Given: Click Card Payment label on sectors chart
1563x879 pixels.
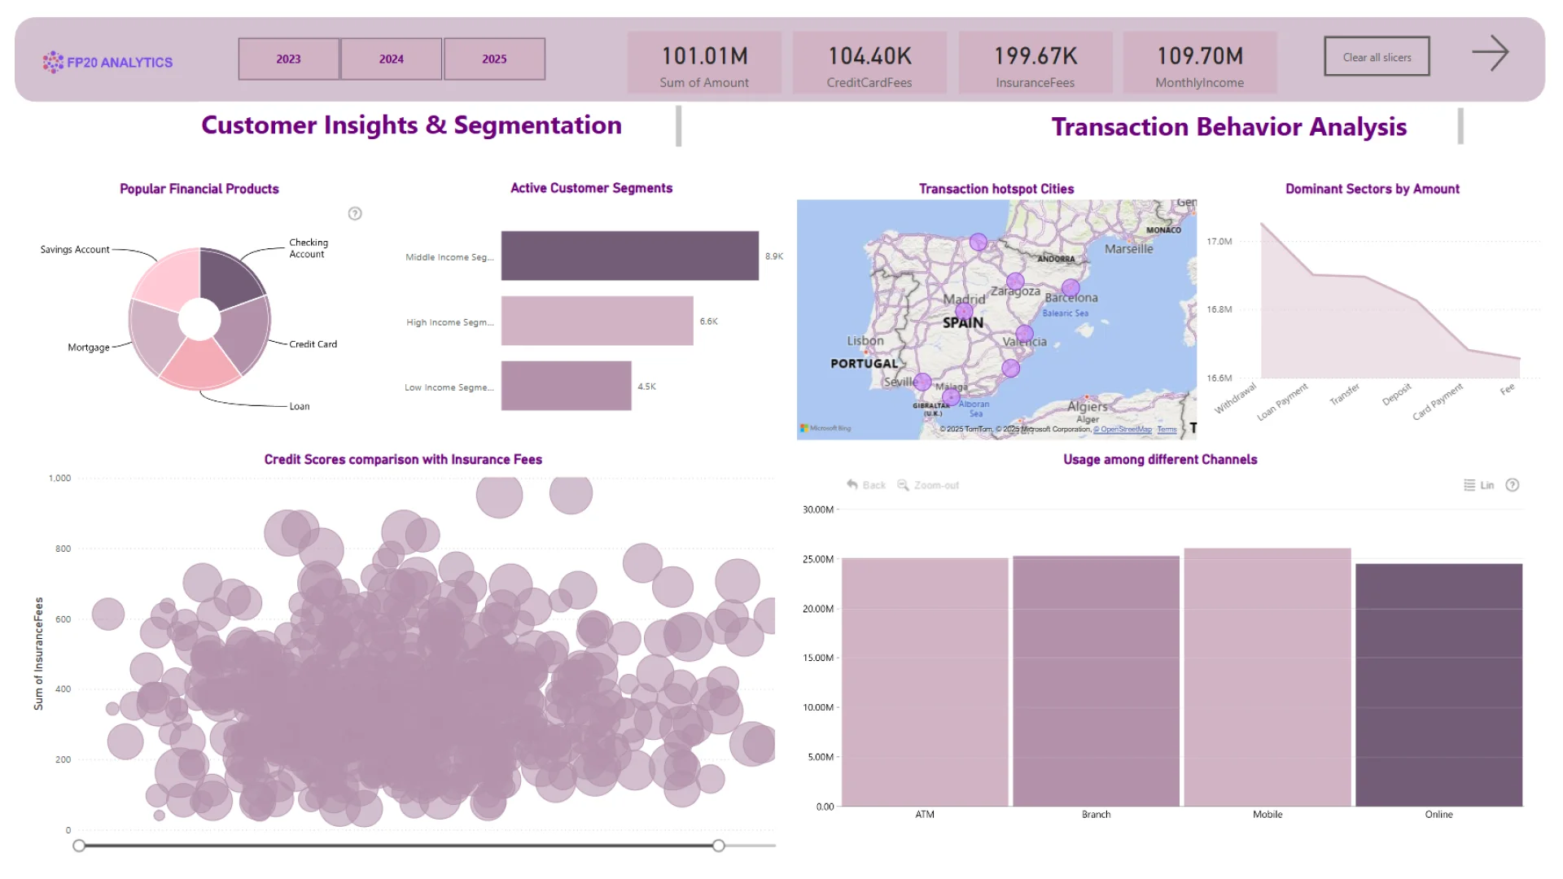Looking at the screenshot, I should (x=1438, y=401).
